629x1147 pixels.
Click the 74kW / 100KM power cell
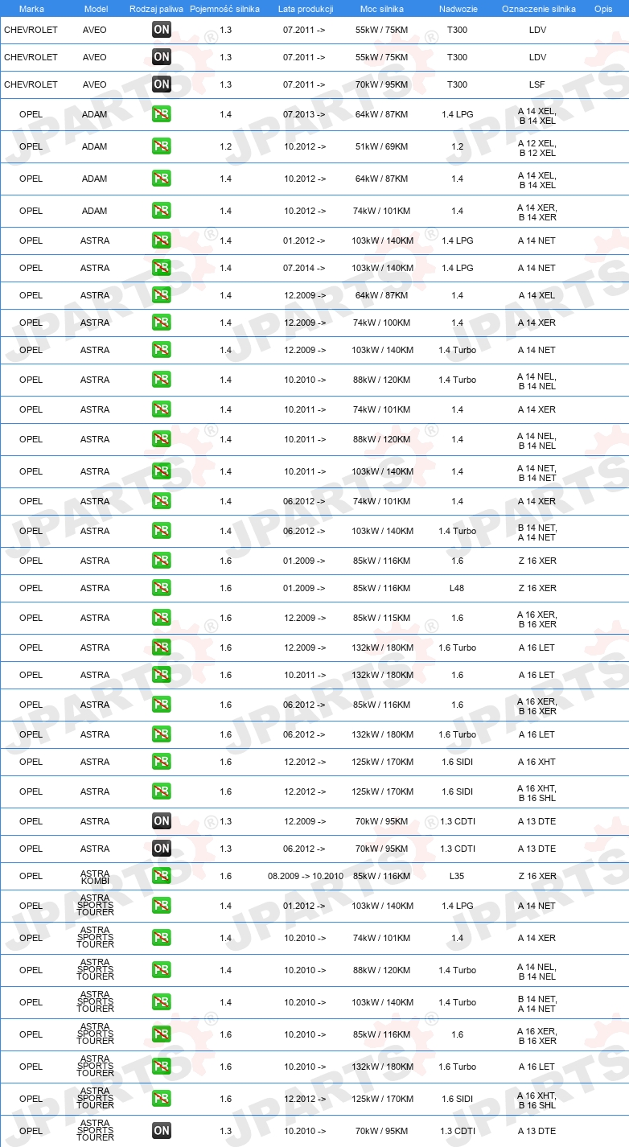tap(382, 323)
